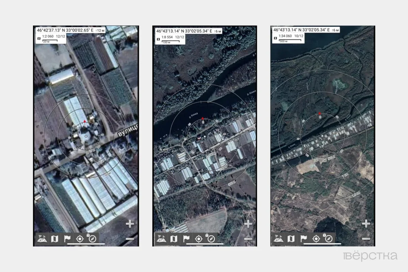The width and height of the screenshot is (408, 272).
Task: Select the flag marker icon in right map toolbar
Action: tap(303, 239)
